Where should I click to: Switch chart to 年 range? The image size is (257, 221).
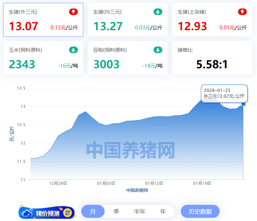click(x=163, y=211)
